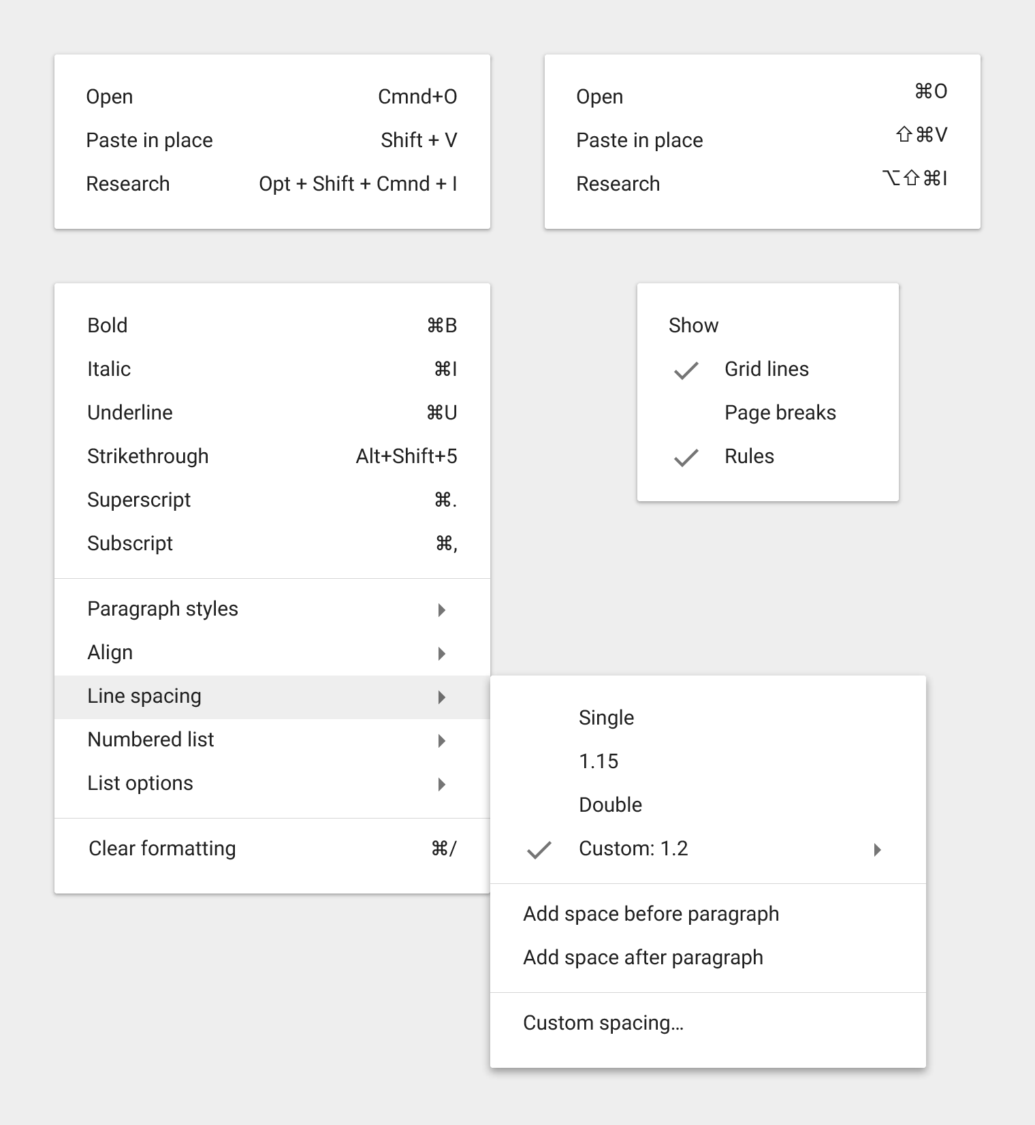Image resolution: width=1035 pixels, height=1125 pixels.
Task: Expand the Numbered list submenu arrow
Action: [x=442, y=741]
